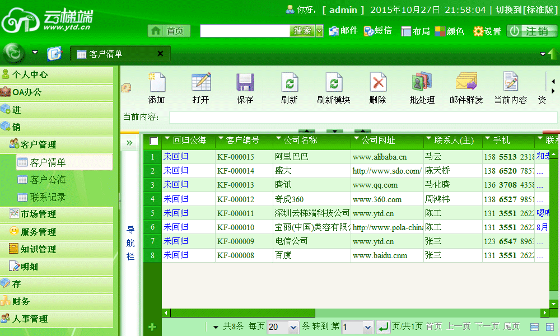Click the green plus icon at grid bottom

point(152,326)
